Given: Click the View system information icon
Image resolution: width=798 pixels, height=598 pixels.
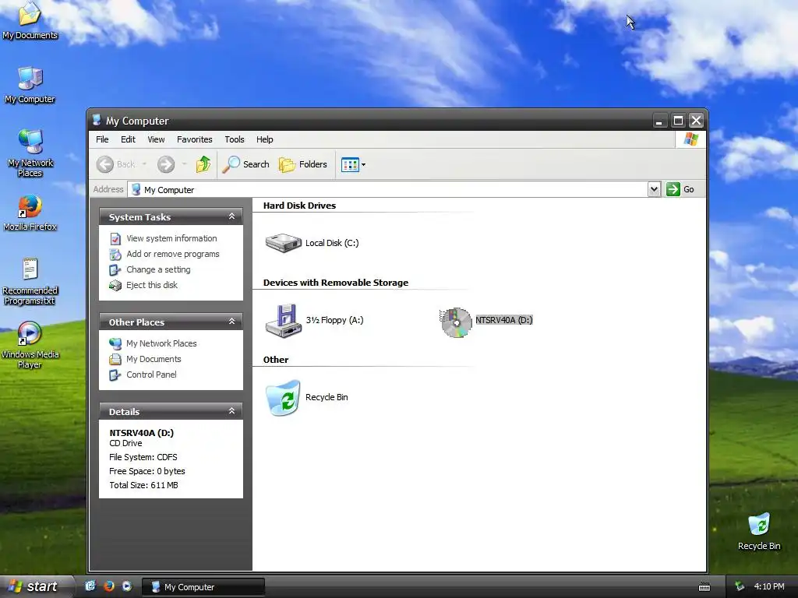Looking at the screenshot, I should click(115, 238).
